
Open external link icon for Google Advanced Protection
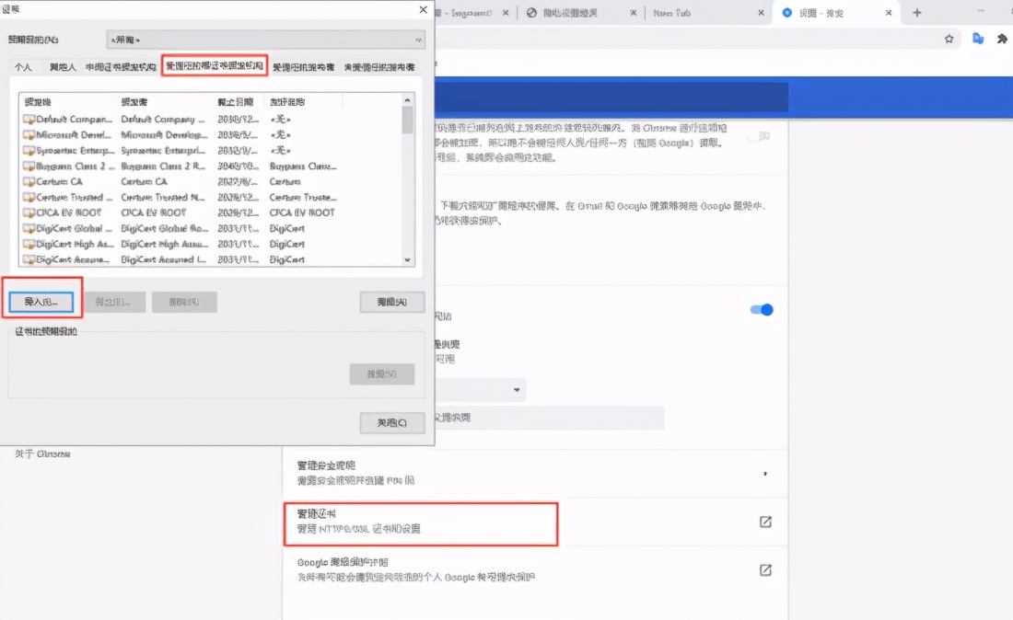click(x=764, y=569)
